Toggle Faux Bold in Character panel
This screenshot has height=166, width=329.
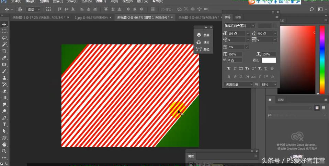point(229,68)
